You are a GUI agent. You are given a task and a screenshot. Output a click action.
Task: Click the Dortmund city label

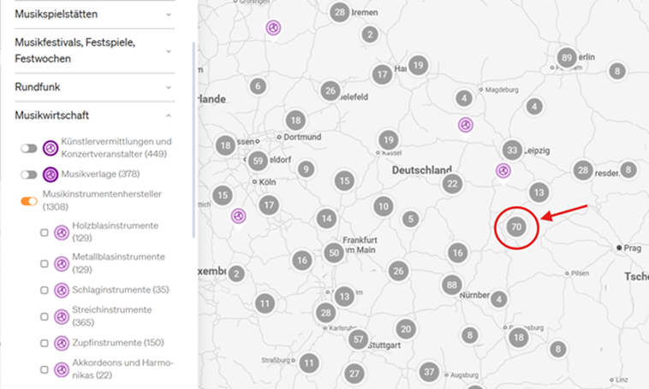click(x=302, y=137)
